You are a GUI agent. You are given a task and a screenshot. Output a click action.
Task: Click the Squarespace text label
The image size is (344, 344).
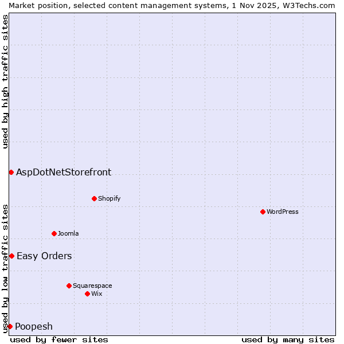tap(92, 286)
